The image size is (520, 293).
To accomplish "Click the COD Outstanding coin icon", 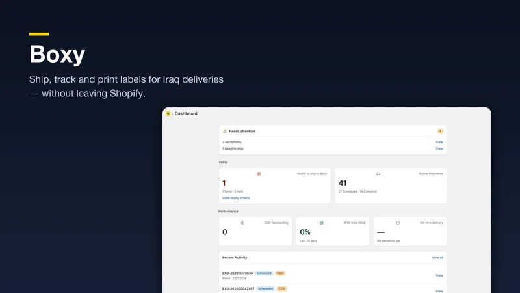I will point(242,223).
